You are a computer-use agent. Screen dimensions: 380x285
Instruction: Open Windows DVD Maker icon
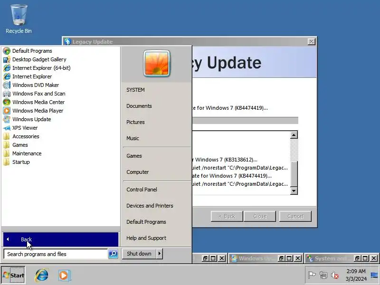click(7, 85)
